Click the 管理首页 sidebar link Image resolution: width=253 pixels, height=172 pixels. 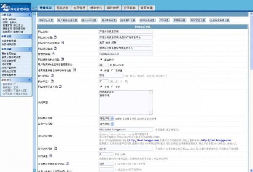click(x=7, y=25)
